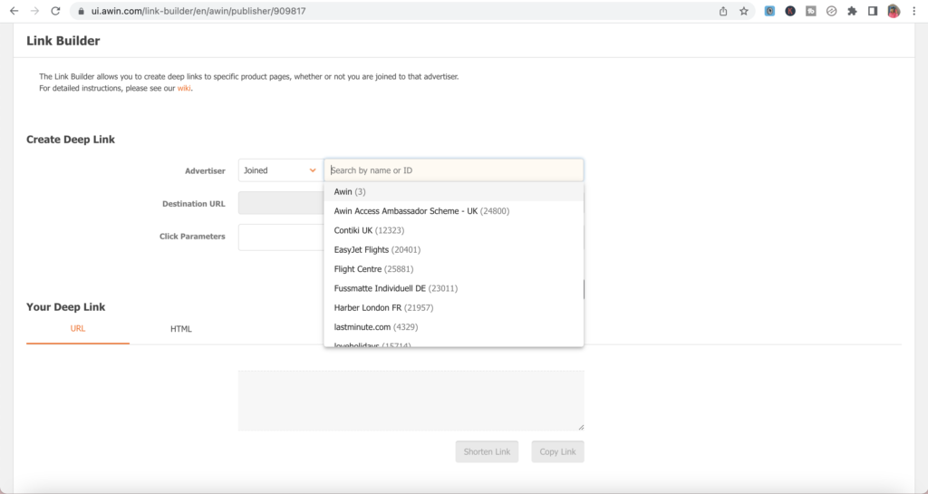The image size is (928, 494).
Task: Reload the Awin page
Action: click(55, 11)
